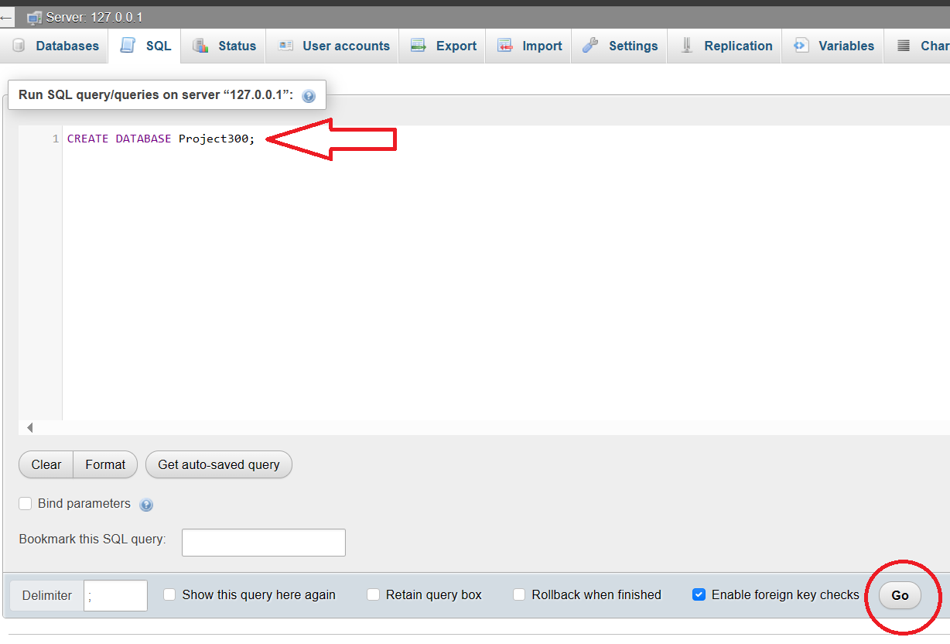This screenshot has width=950, height=644.
Task: Open the Replication tab
Action: click(x=725, y=46)
